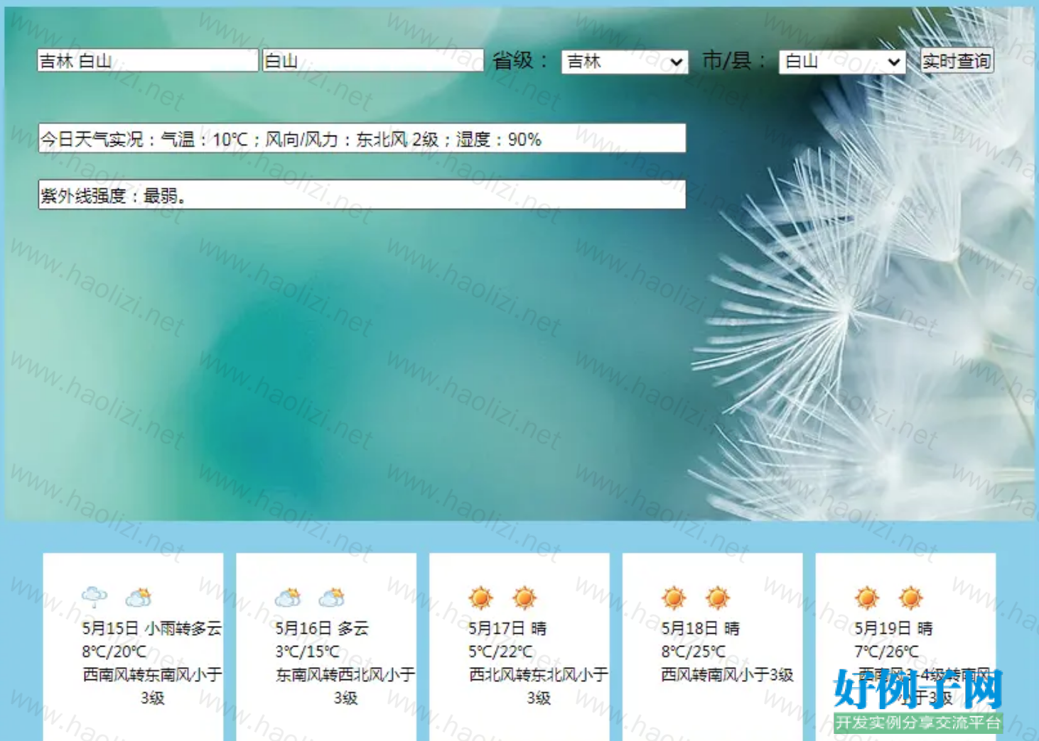
Task: Click the 吉林 白山 text field
Action: pyautogui.click(x=147, y=61)
